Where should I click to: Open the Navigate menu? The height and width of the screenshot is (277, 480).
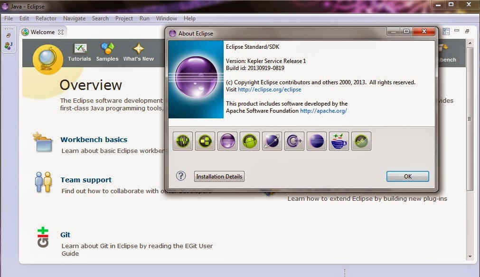pyautogui.click(x=75, y=18)
